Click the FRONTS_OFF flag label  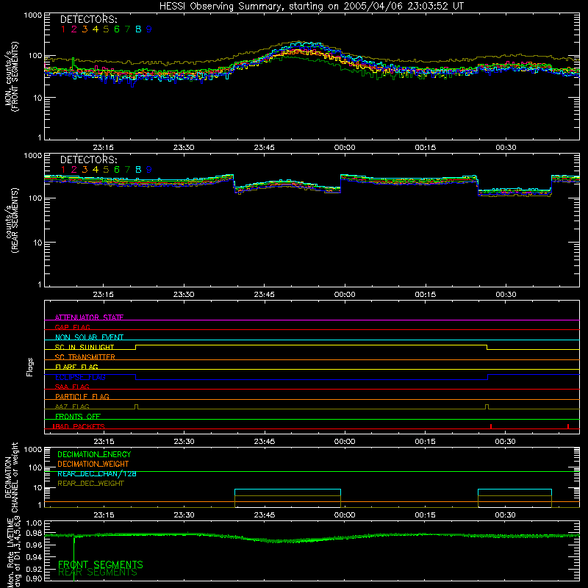click(78, 416)
